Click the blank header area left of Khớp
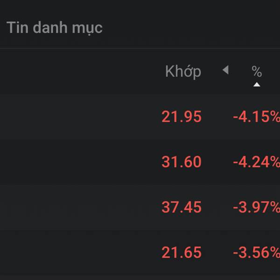Screen dimensions: 280x280 [x=79, y=71]
